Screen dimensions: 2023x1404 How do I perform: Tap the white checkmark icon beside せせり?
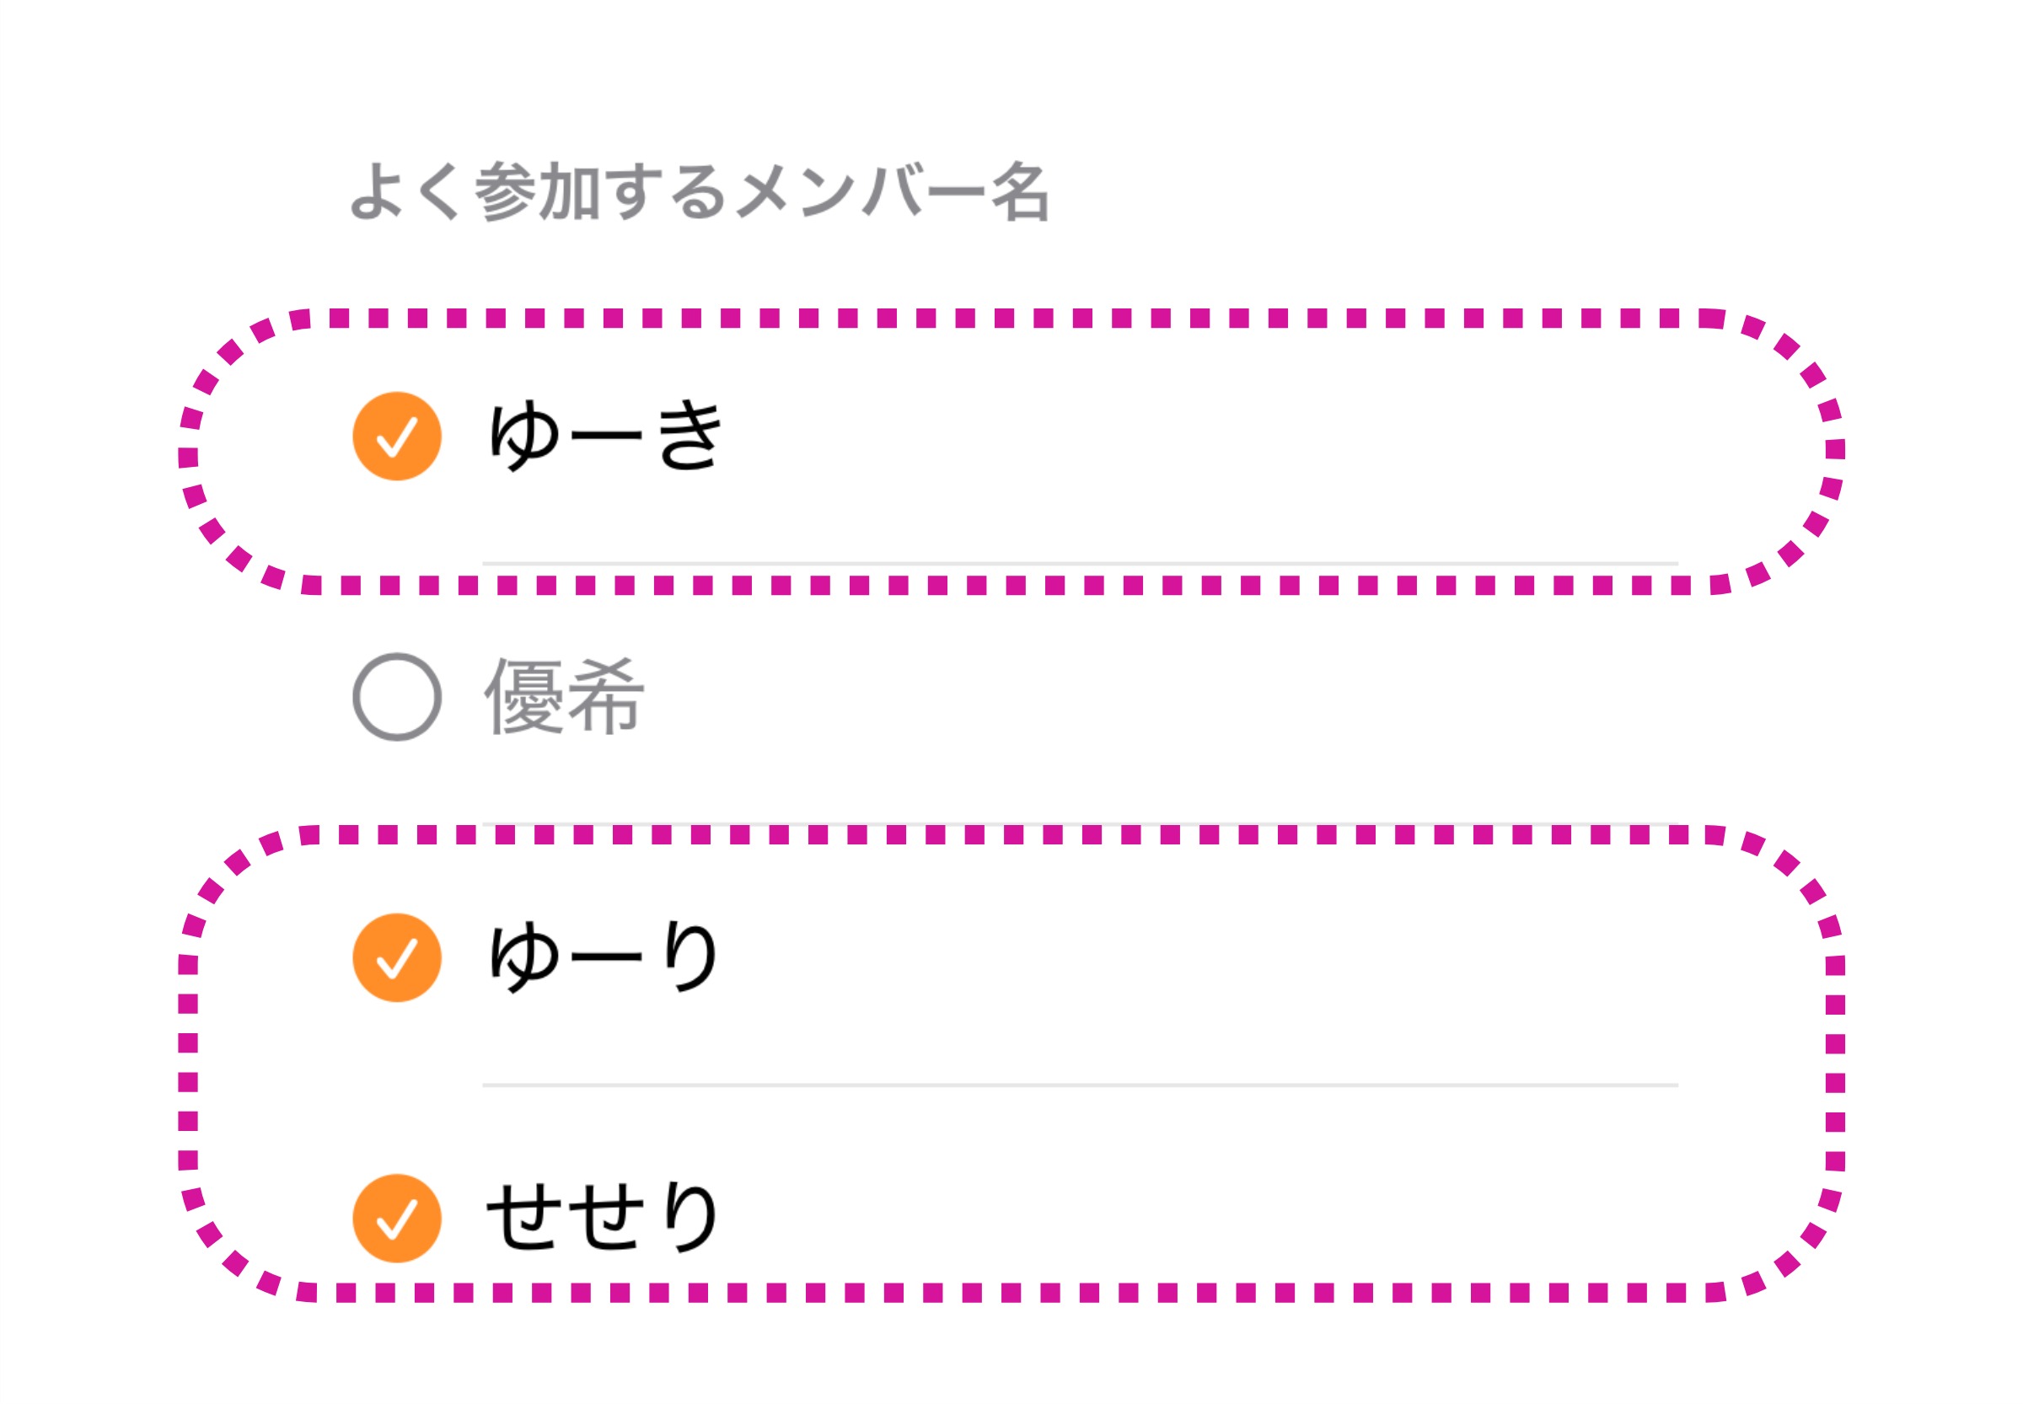click(x=396, y=1219)
